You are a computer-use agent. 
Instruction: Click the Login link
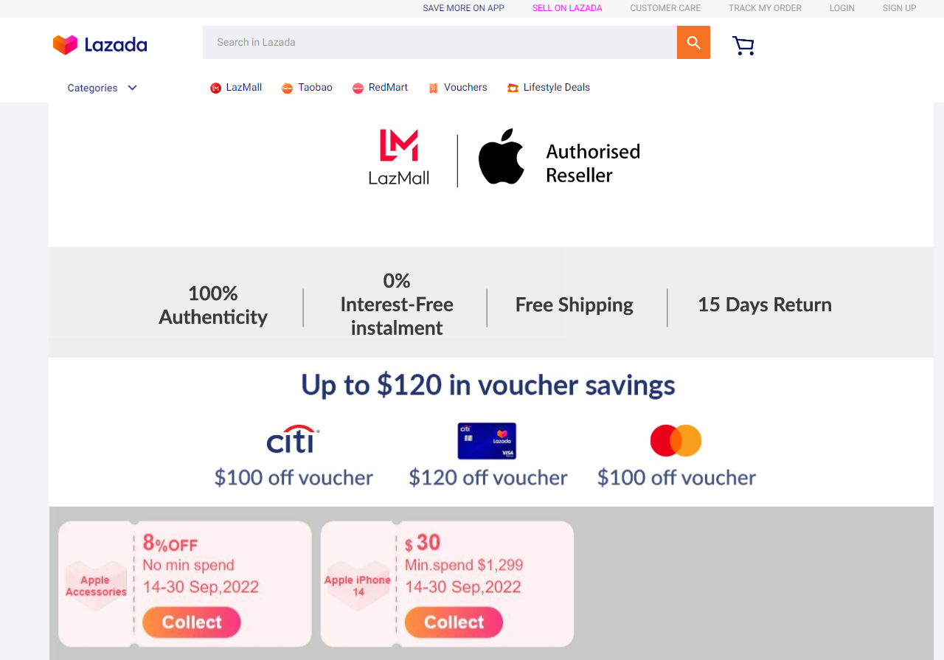[841, 8]
